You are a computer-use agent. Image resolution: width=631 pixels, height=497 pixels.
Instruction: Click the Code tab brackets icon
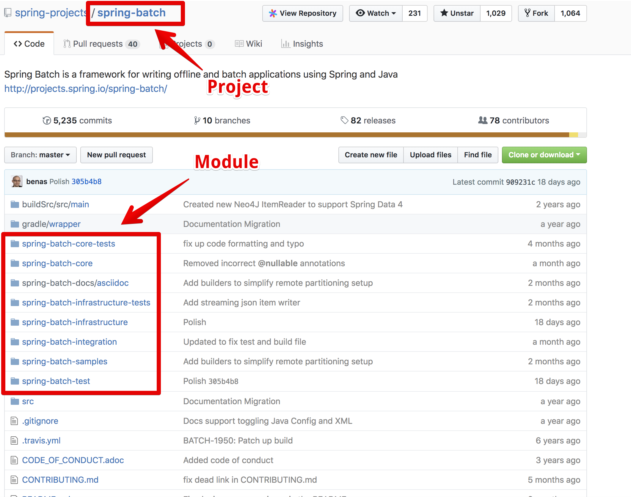coord(18,44)
